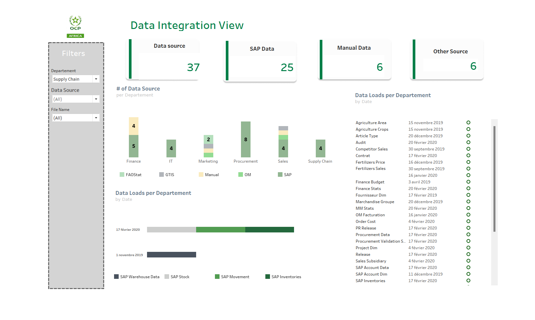Click the OM legend swatch

(241, 174)
